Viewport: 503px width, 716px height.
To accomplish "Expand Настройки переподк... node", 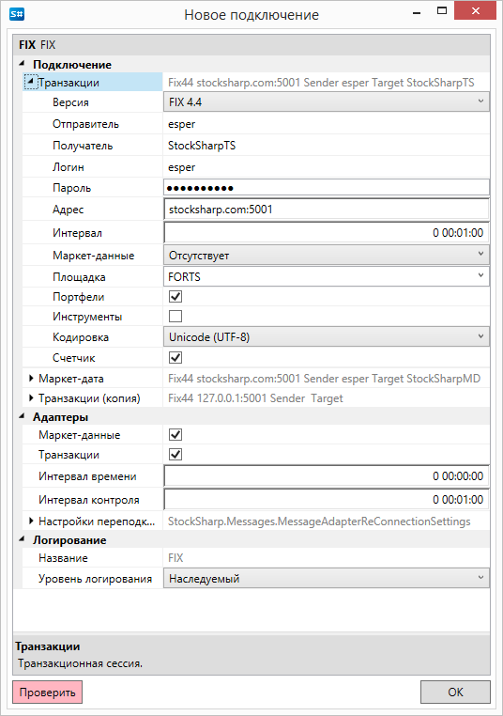I will pos(31,521).
